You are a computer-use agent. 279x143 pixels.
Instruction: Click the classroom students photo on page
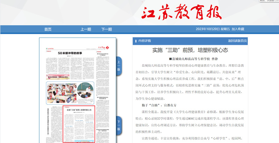(61, 92)
